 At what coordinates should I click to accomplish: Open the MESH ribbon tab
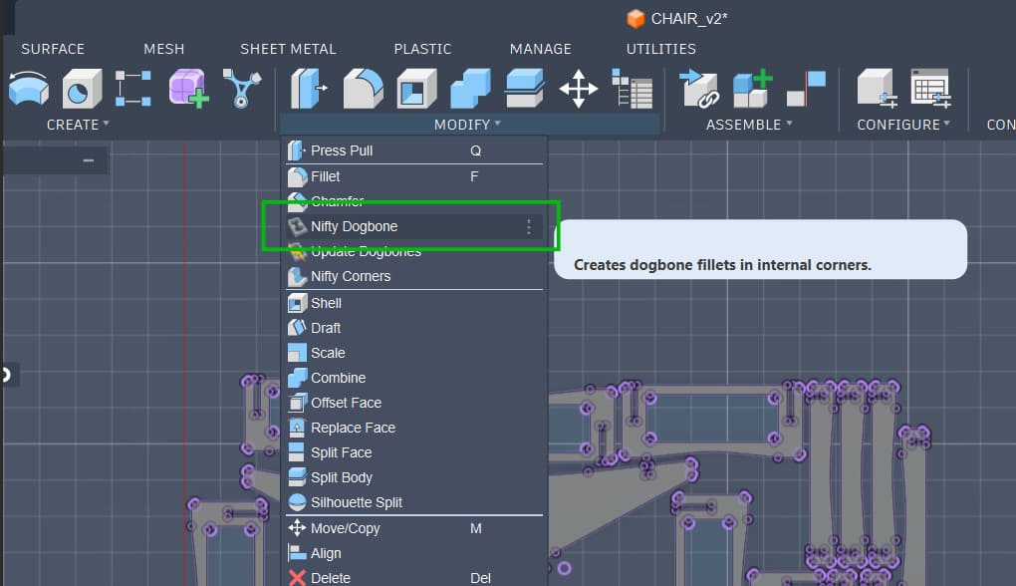click(164, 49)
